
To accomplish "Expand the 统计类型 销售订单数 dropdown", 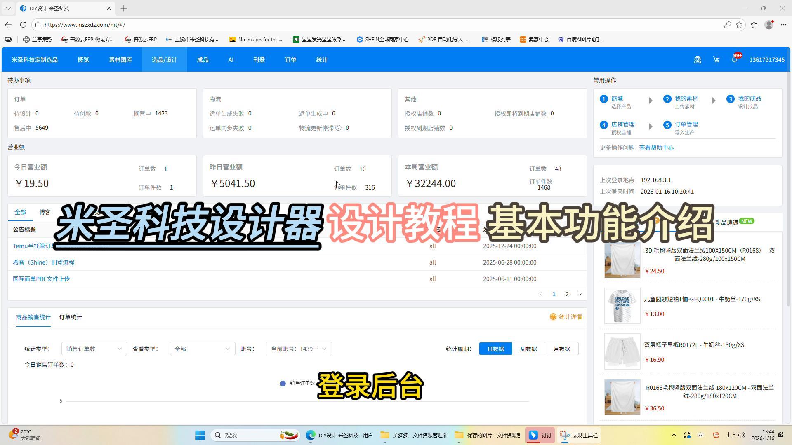I will pyautogui.click(x=94, y=349).
